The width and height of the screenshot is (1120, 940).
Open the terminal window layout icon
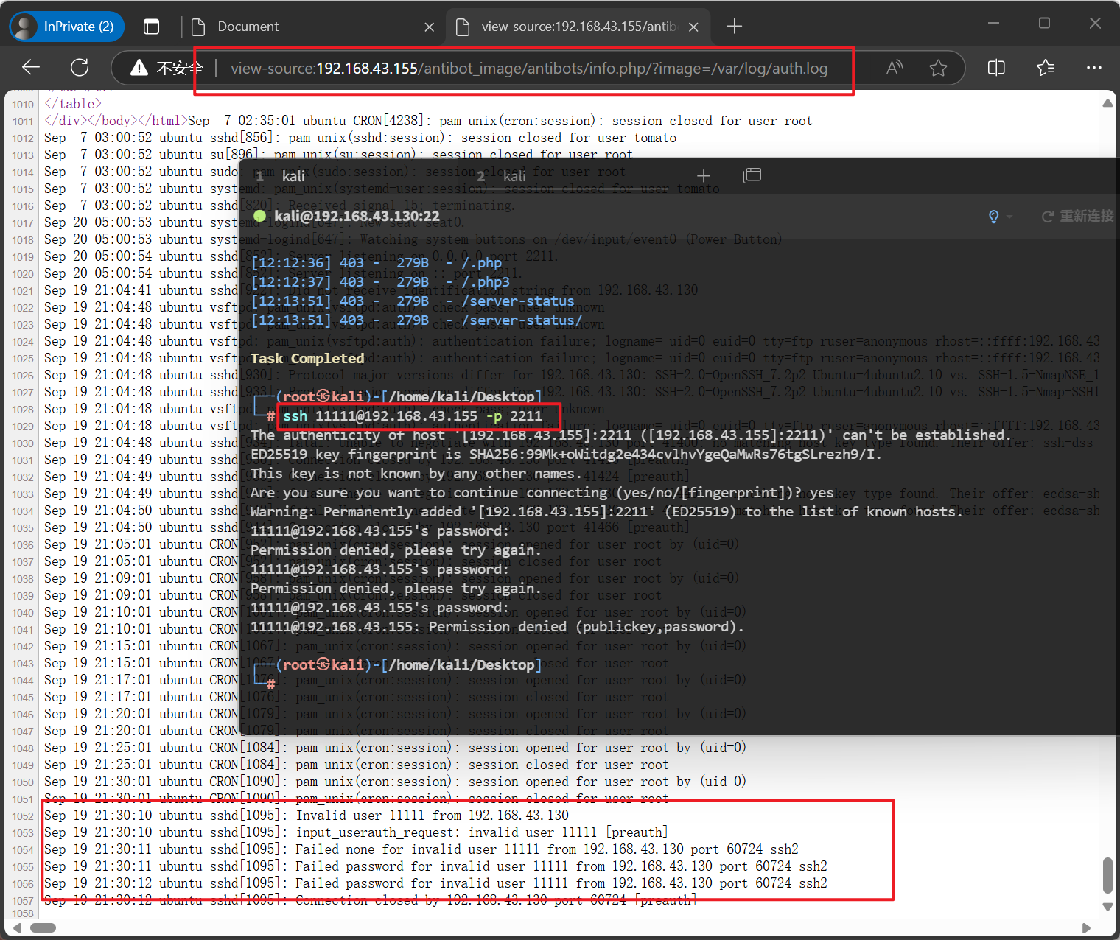752,175
